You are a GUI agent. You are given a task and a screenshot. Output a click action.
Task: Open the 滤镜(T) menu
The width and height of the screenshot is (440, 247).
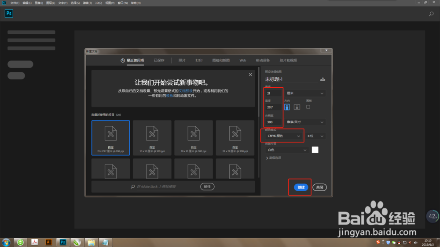(87, 3)
